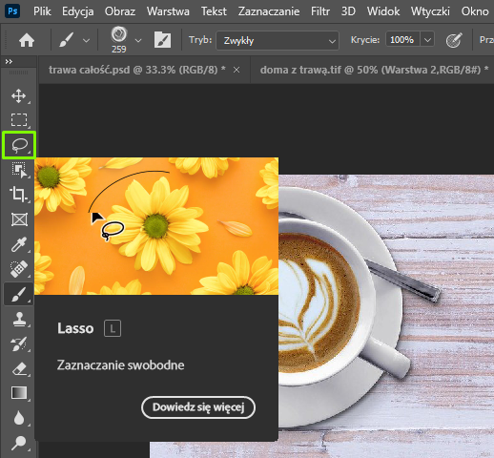
Task: Select the Crop tool
Action: tap(19, 195)
